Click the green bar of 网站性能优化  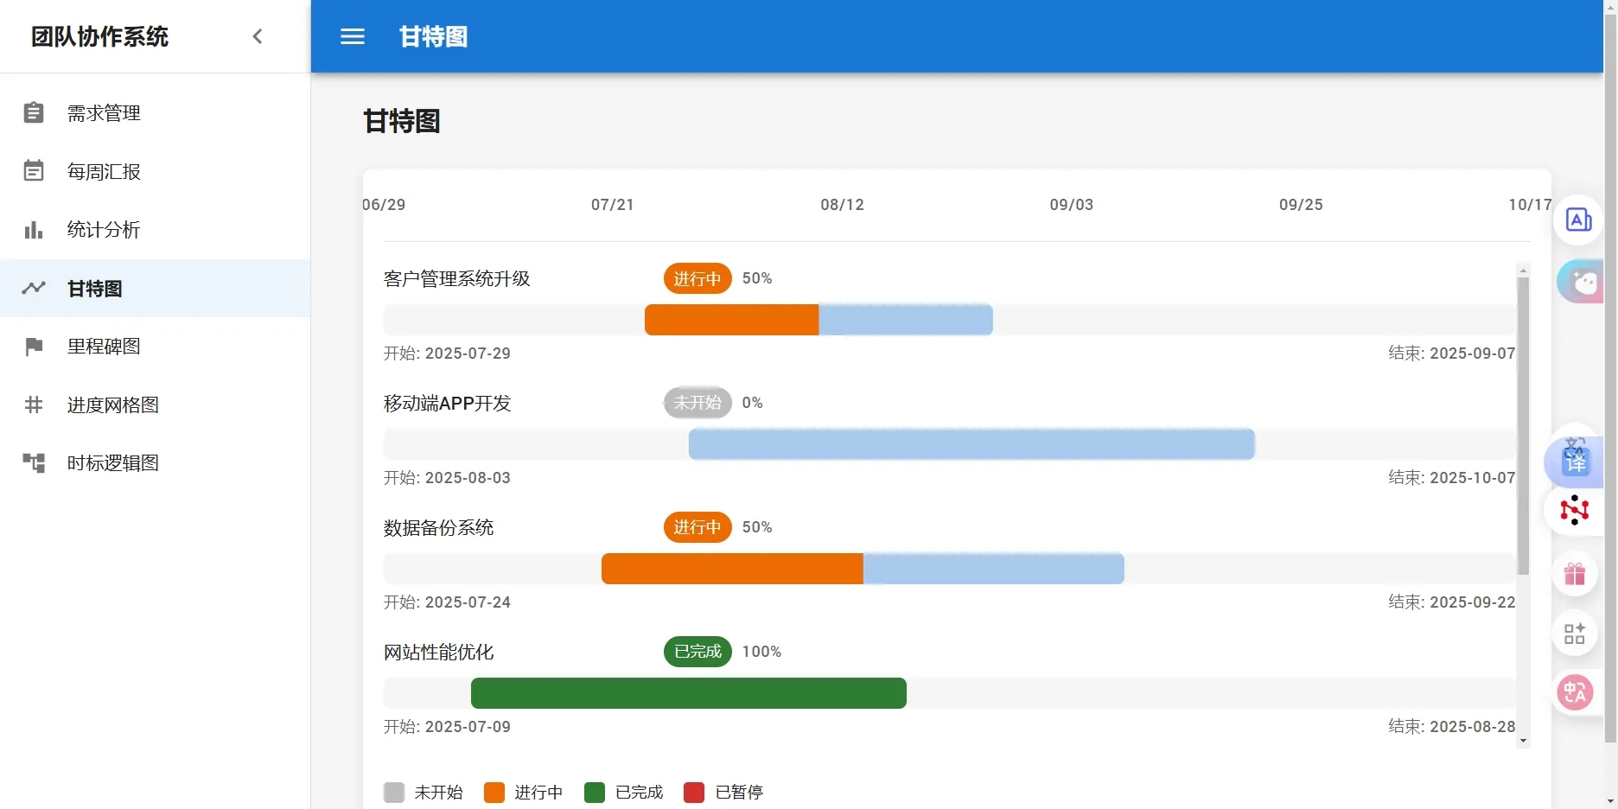(x=688, y=693)
